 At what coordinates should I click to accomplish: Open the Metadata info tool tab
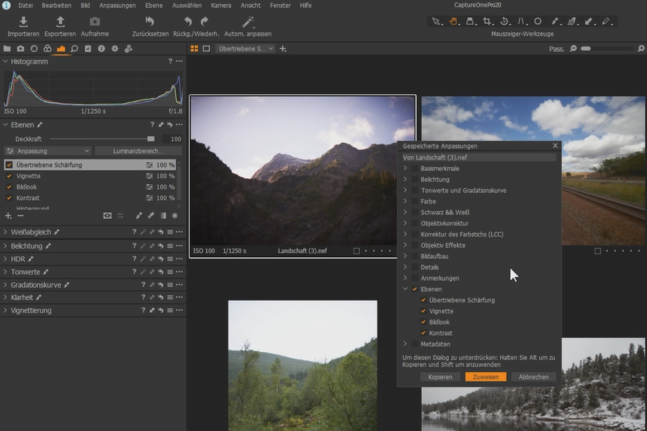click(101, 48)
